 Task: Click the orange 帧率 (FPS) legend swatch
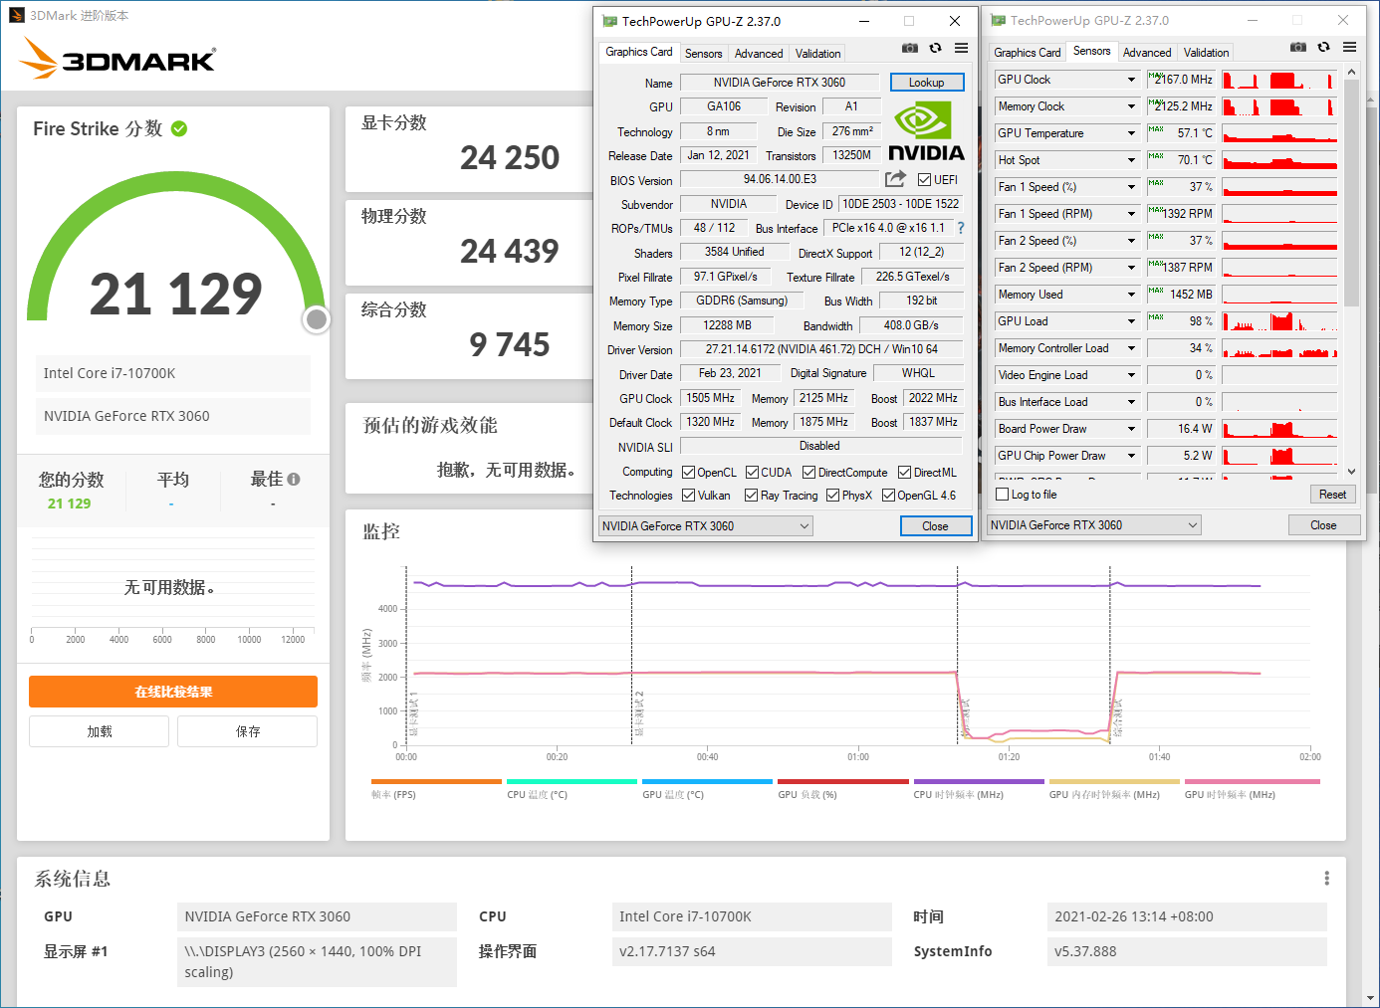pos(436,781)
